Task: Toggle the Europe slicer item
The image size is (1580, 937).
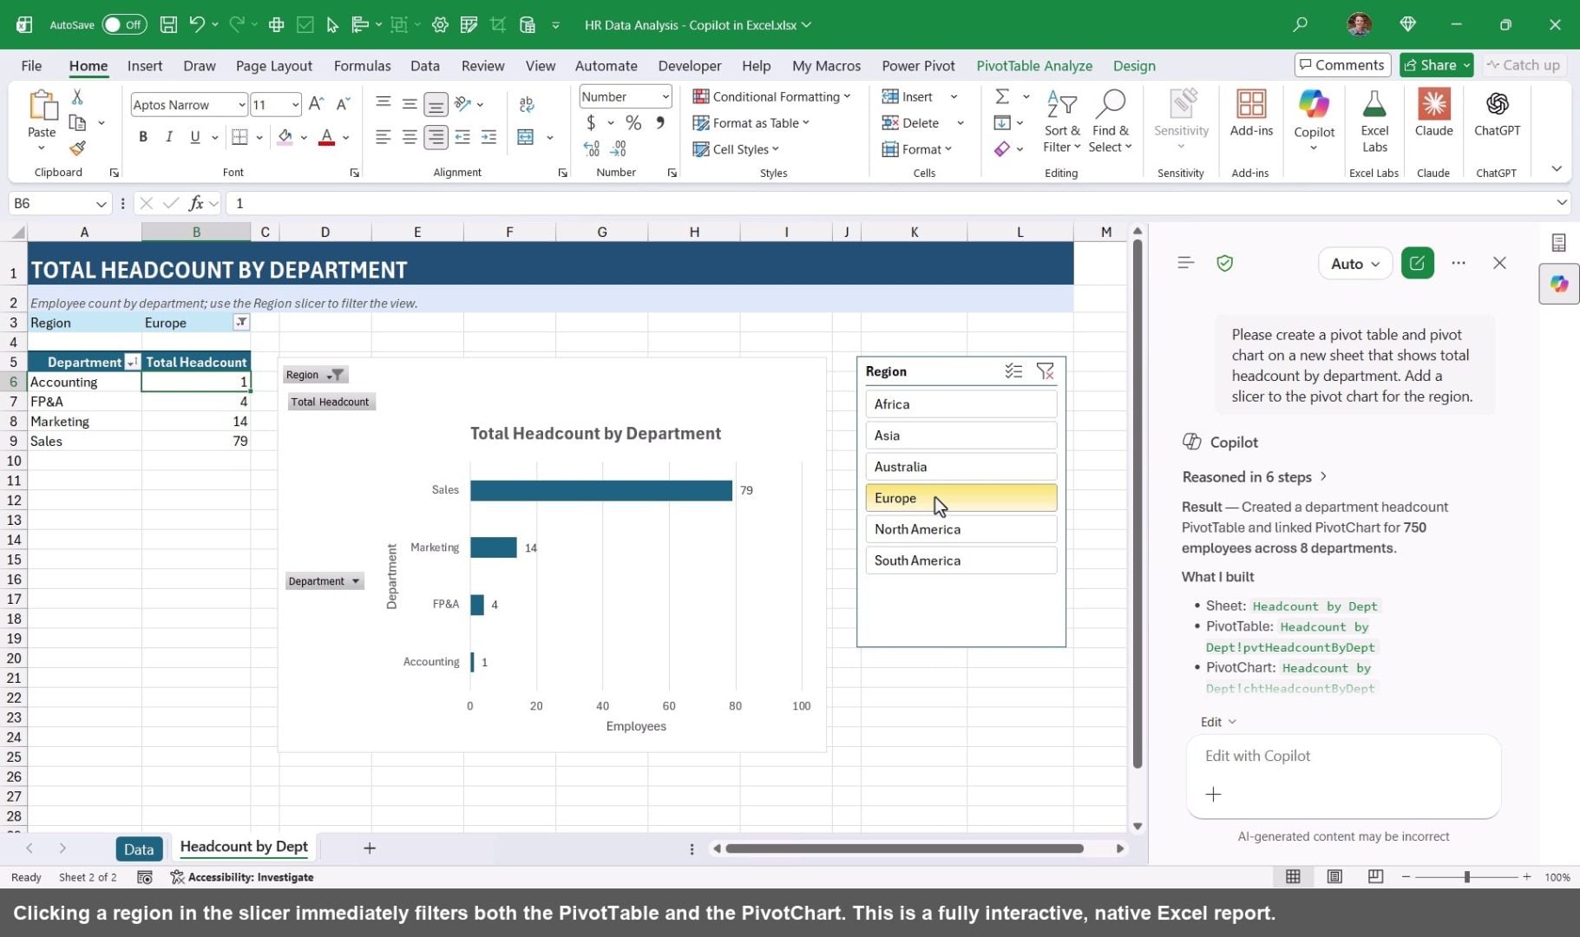Action: coord(960,498)
